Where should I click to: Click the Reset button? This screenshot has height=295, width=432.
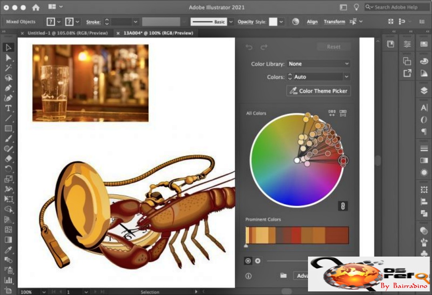pos(334,47)
